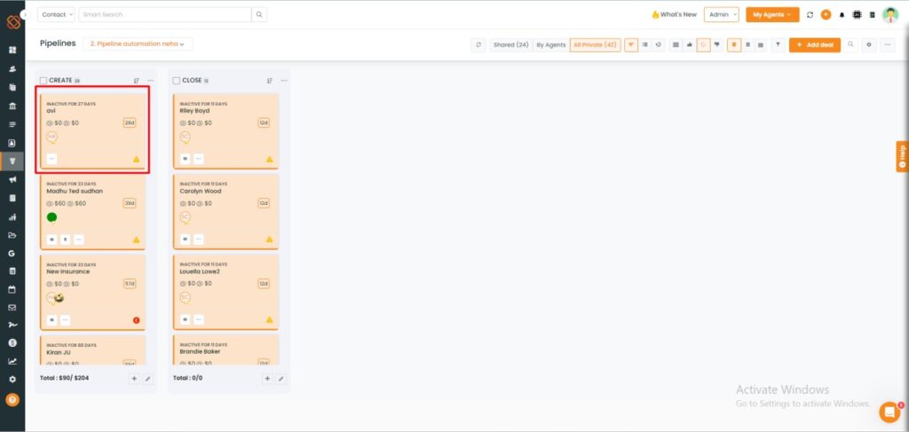This screenshot has width=909, height=432.
Task: Click the pipeline refresh icon left of Shared
Action: pos(478,44)
